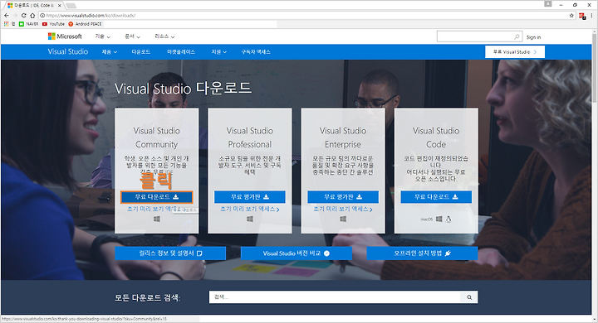This screenshot has width=598, height=323.
Task: Click 무료 평가판 for Visual Studio Professional
Action: [250, 197]
